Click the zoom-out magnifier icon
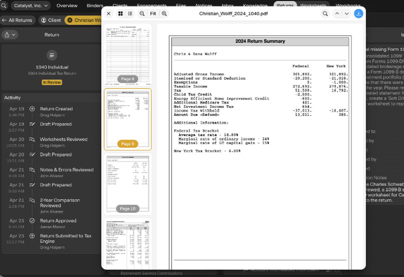This screenshot has width=404, height=277. pos(142,13)
